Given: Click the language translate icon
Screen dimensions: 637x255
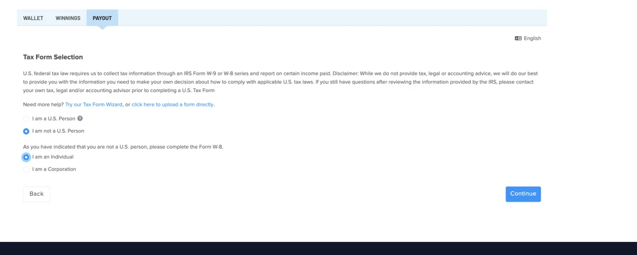Looking at the screenshot, I should coord(518,38).
